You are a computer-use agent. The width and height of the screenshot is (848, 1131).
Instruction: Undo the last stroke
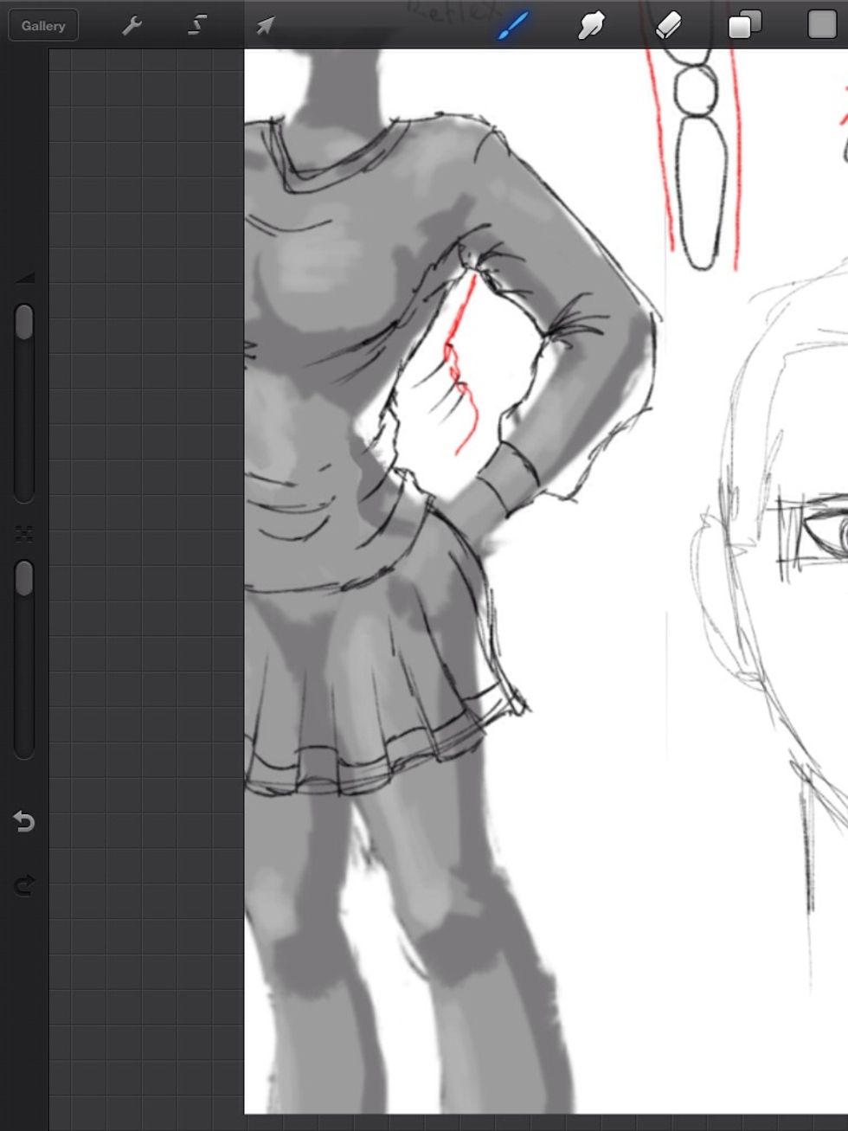tap(24, 820)
